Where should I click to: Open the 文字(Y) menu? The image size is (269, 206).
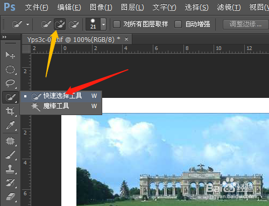click(x=164, y=8)
